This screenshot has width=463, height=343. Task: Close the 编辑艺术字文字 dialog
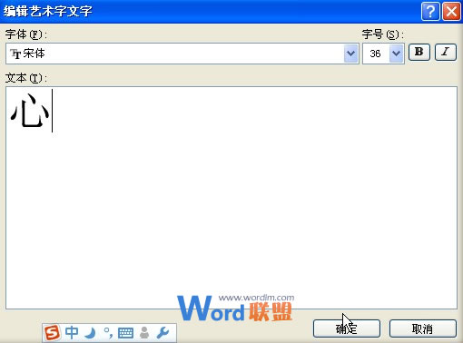[451, 12]
